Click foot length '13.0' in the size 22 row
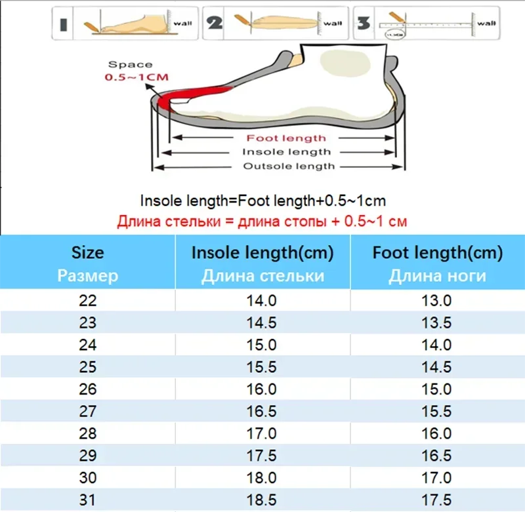This screenshot has height=512, width=525. click(436, 301)
